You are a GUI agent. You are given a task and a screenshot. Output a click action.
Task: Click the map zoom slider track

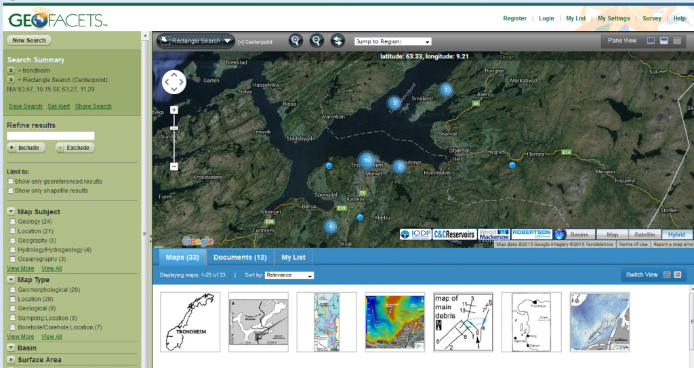[x=174, y=146]
